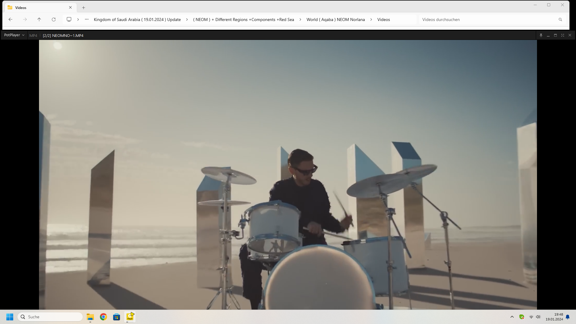Open the PotPlayer main menu dropdown
576x324 pixels.
coord(14,35)
